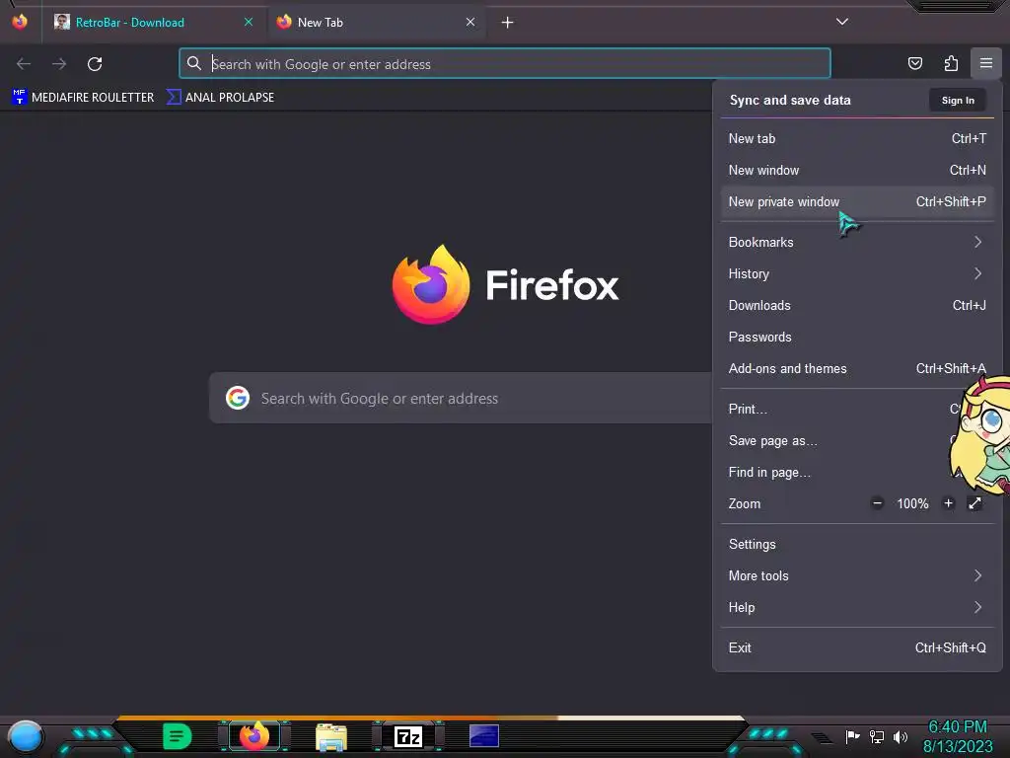Image resolution: width=1010 pixels, height=758 pixels.
Task: Open Downloads from menu
Action: pos(857,306)
